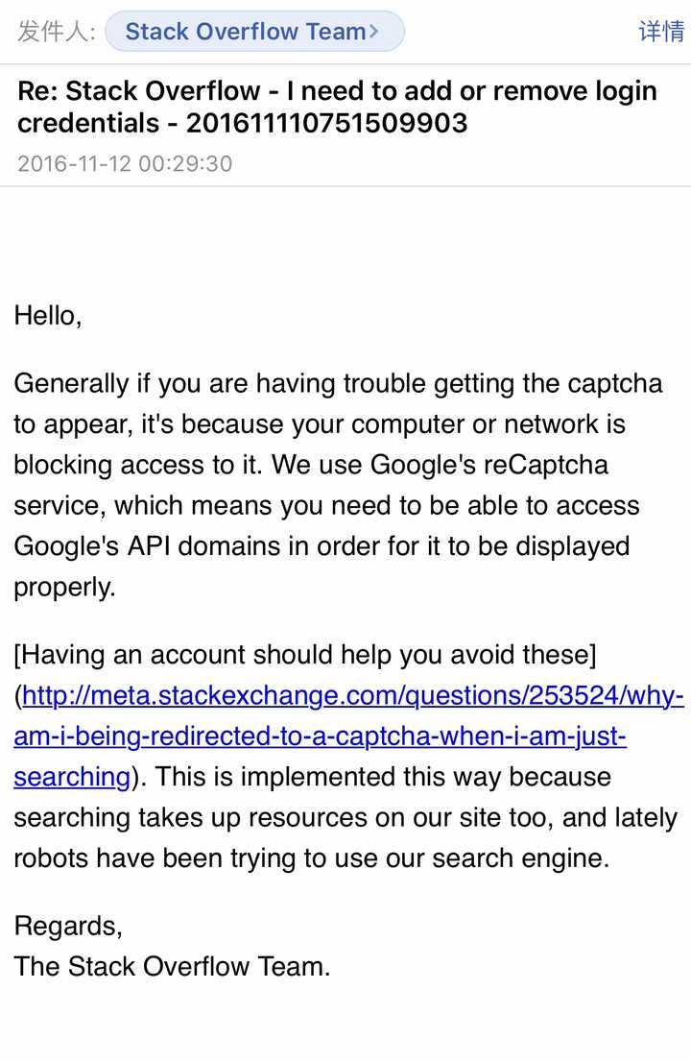Tap the line starting 'Google's API domains'
The height and width of the screenshot is (1062, 691).
322,546
